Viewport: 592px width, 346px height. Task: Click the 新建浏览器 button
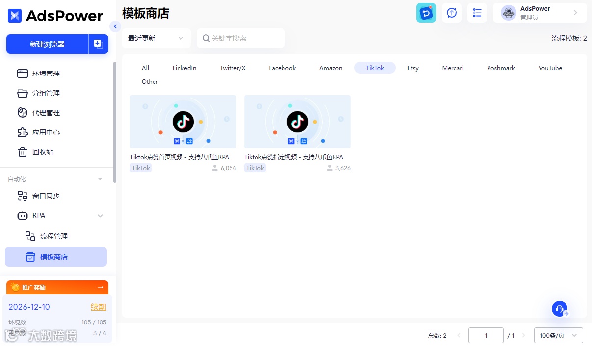coord(47,44)
